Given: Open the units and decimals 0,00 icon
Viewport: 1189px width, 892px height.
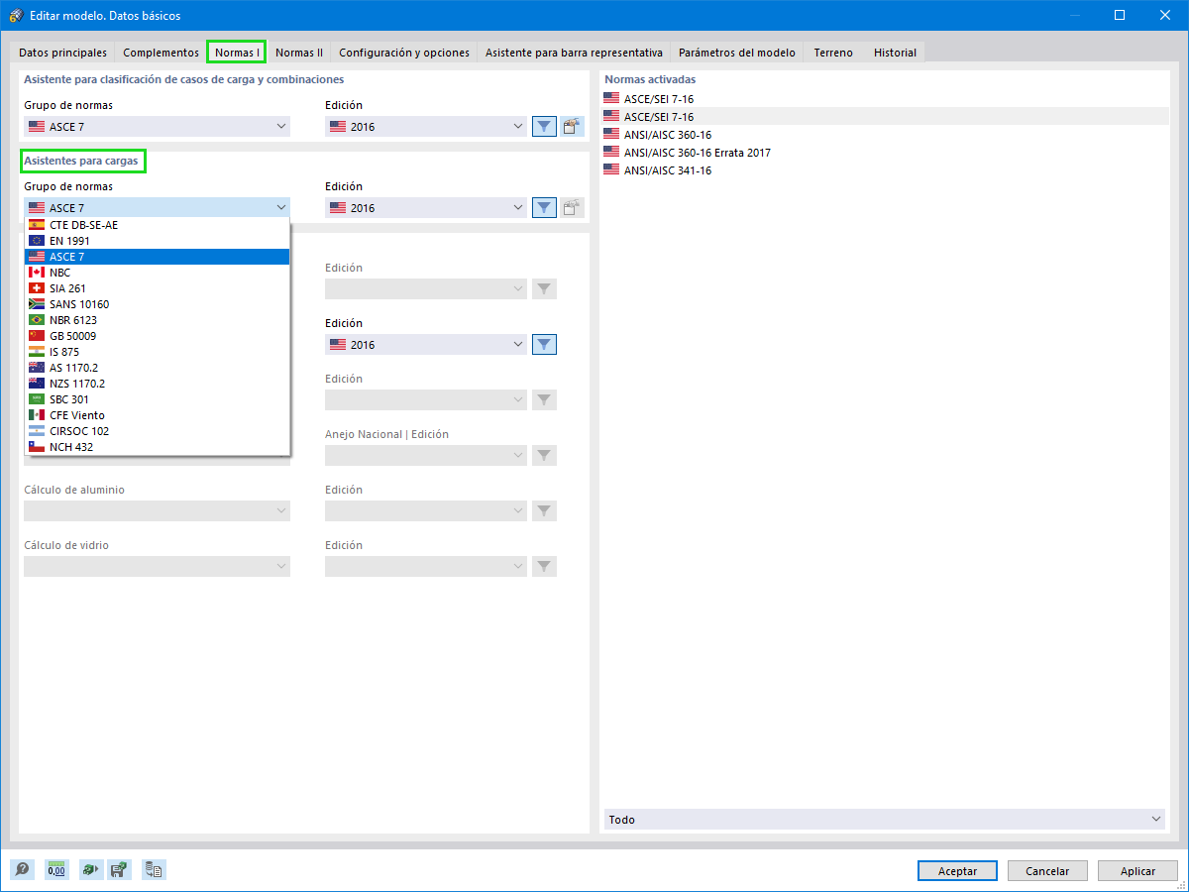Looking at the screenshot, I should (56, 870).
